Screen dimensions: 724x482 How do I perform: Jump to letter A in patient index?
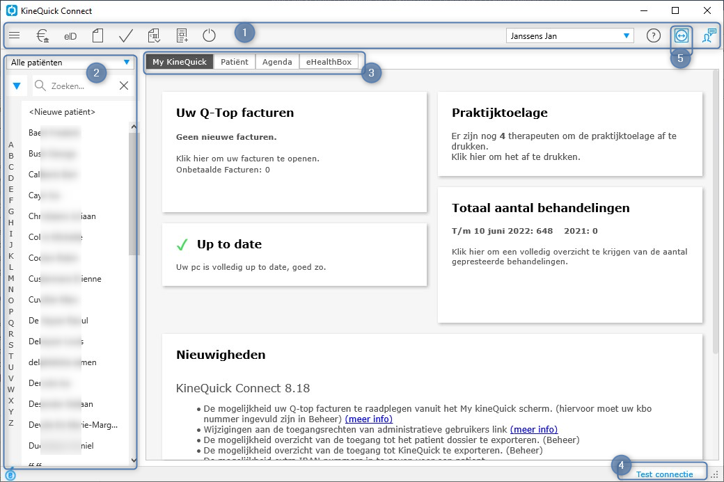(x=11, y=145)
